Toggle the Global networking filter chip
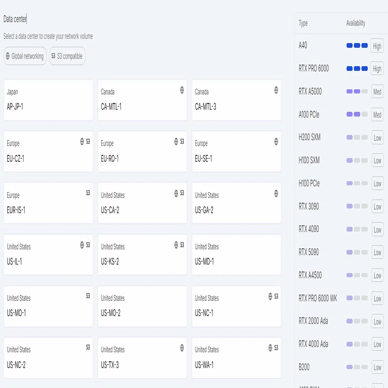388x388 pixels. 25,56
